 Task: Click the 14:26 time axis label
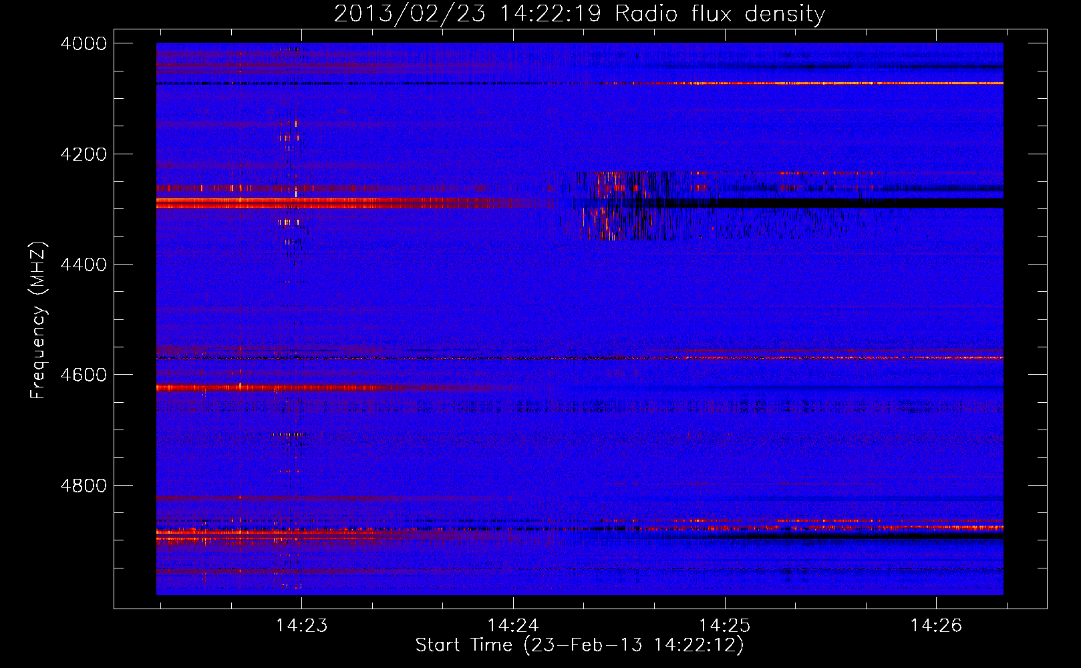[936, 625]
